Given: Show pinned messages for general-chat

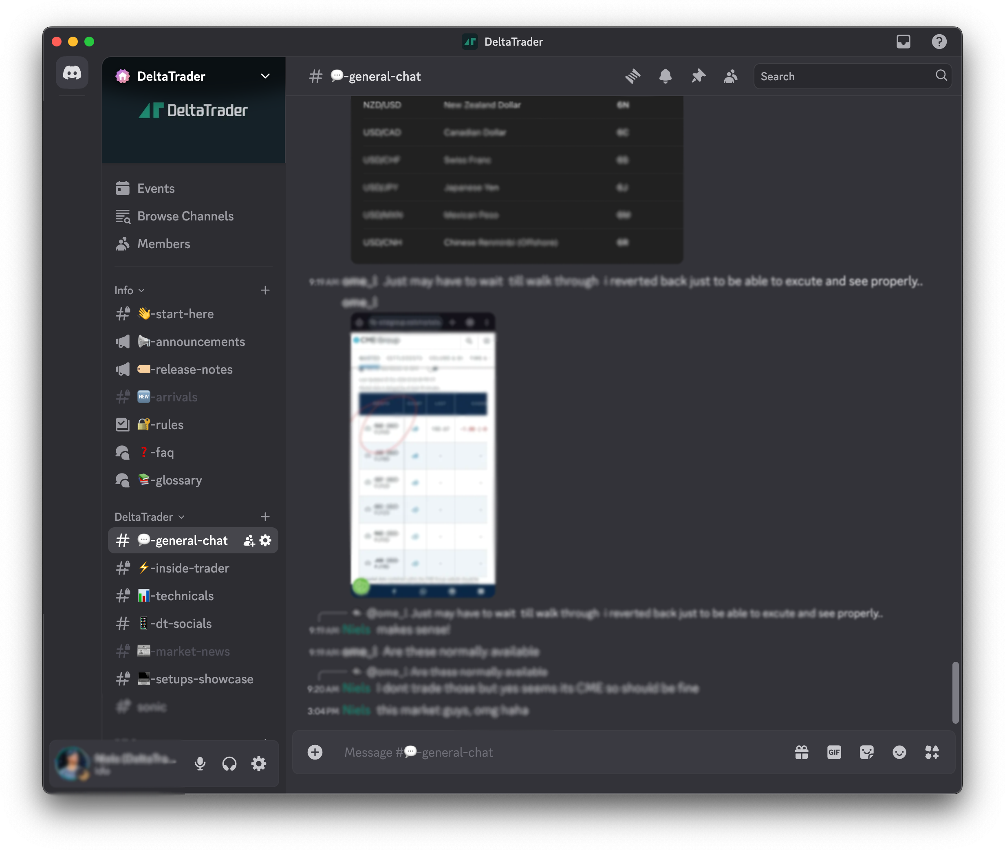Looking at the screenshot, I should 698,76.
